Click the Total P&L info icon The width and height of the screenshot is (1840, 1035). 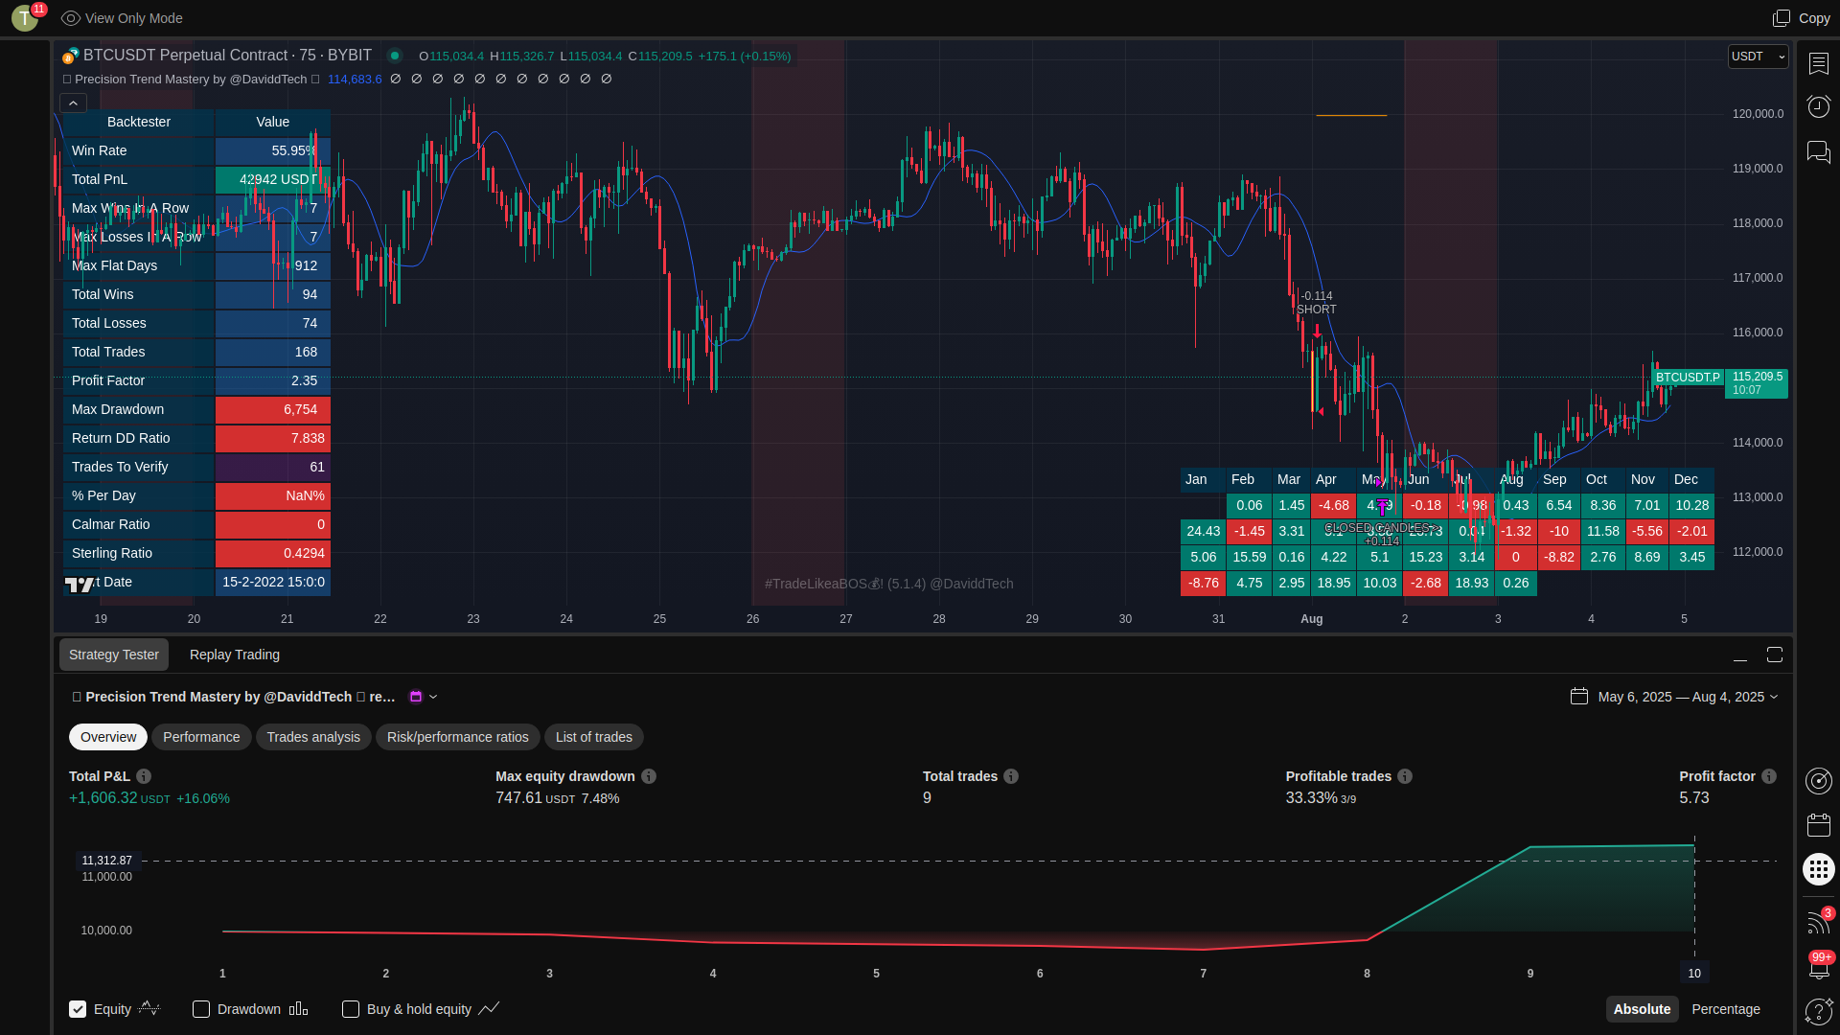coord(144,776)
